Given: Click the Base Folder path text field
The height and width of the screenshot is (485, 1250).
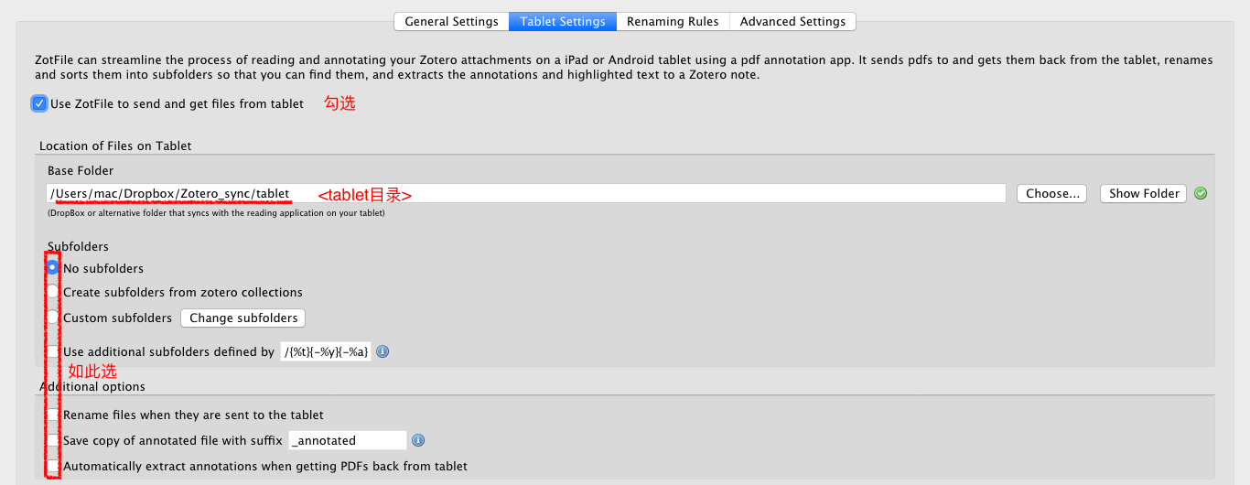Looking at the screenshot, I should 641,194.
